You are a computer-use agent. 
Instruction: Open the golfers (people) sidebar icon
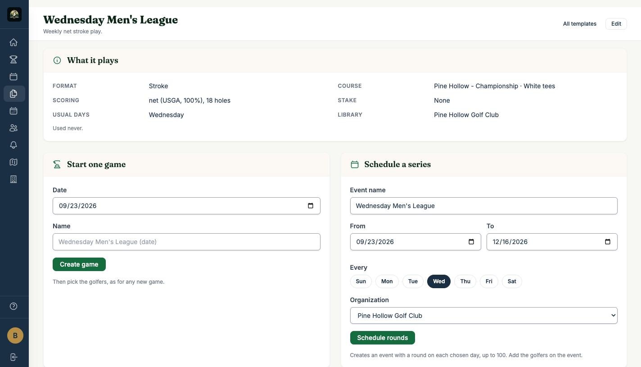point(14,128)
